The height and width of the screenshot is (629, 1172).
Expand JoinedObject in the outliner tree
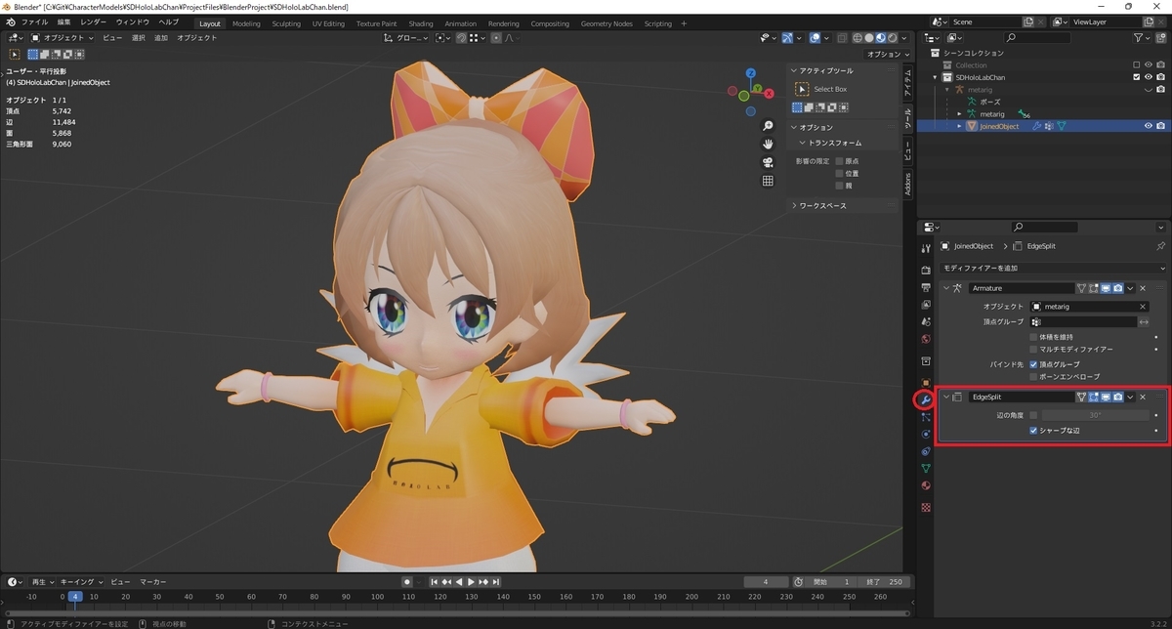coord(959,126)
